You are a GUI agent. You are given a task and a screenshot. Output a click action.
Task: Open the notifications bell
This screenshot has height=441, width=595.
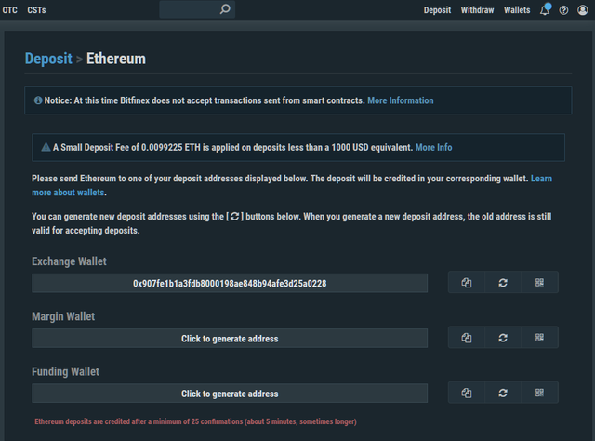pyautogui.click(x=545, y=10)
